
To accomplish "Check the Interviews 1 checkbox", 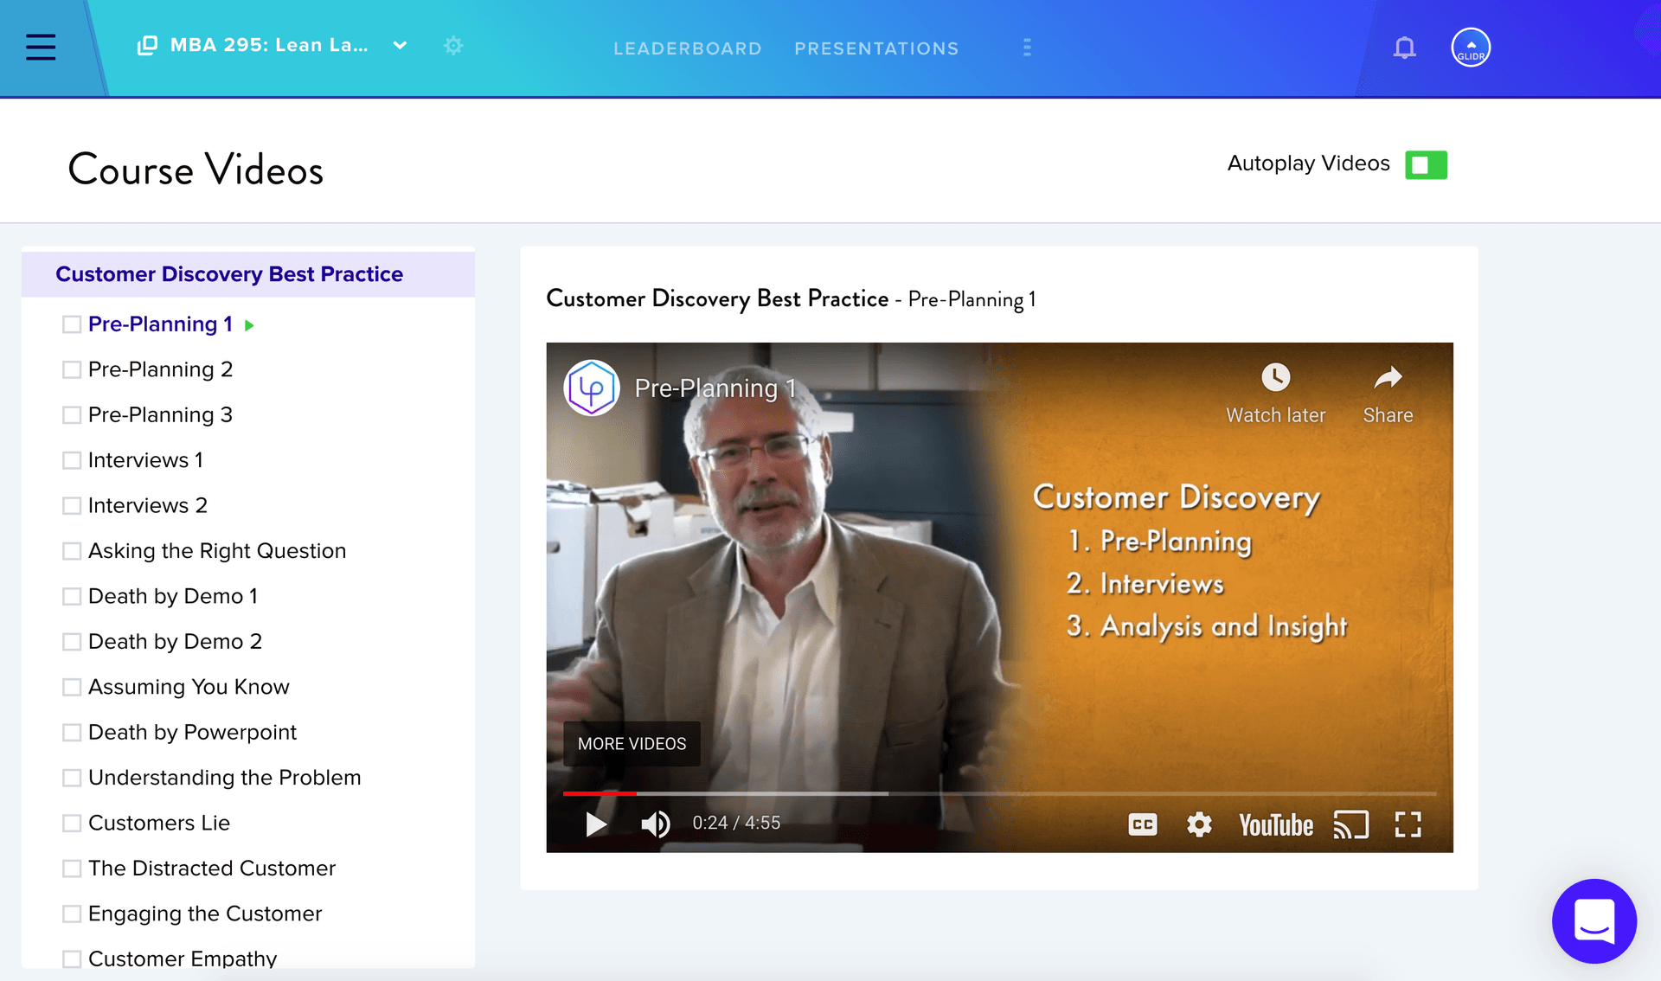I will coord(71,459).
